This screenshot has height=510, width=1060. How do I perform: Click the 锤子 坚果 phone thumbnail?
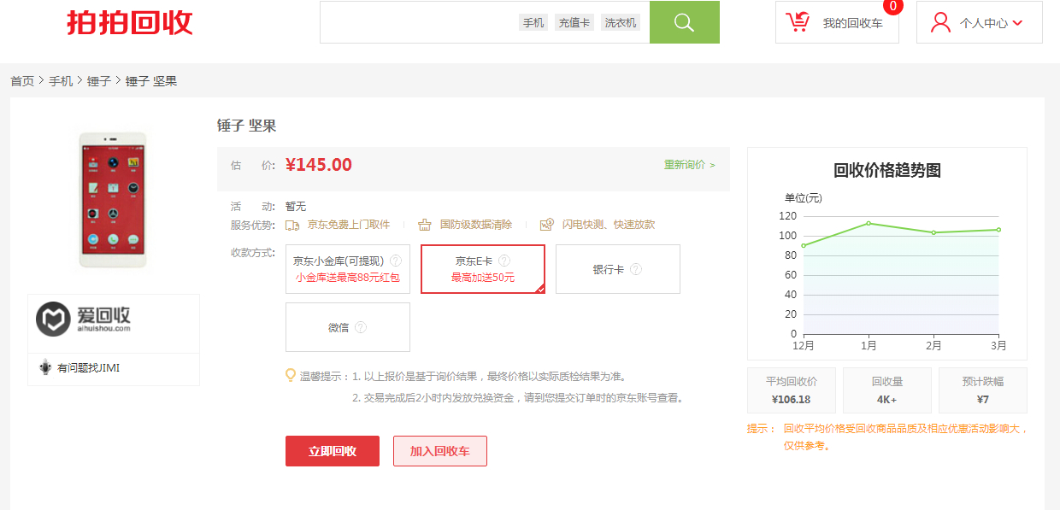pyautogui.click(x=113, y=199)
